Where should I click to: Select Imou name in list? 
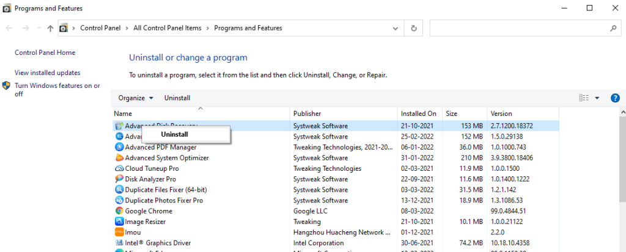pyautogui.click(x=133, y=232)
